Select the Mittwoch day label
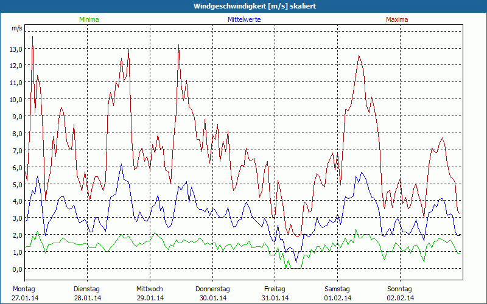This screenshot has height=304, width=487. point(150,289)
